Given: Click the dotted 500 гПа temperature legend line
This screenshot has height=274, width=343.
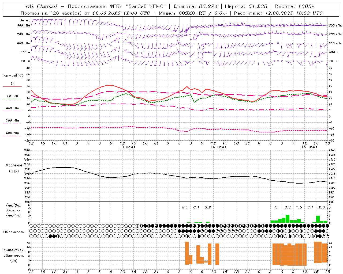Looking at the screenshot, I should [x=12, y=136].
